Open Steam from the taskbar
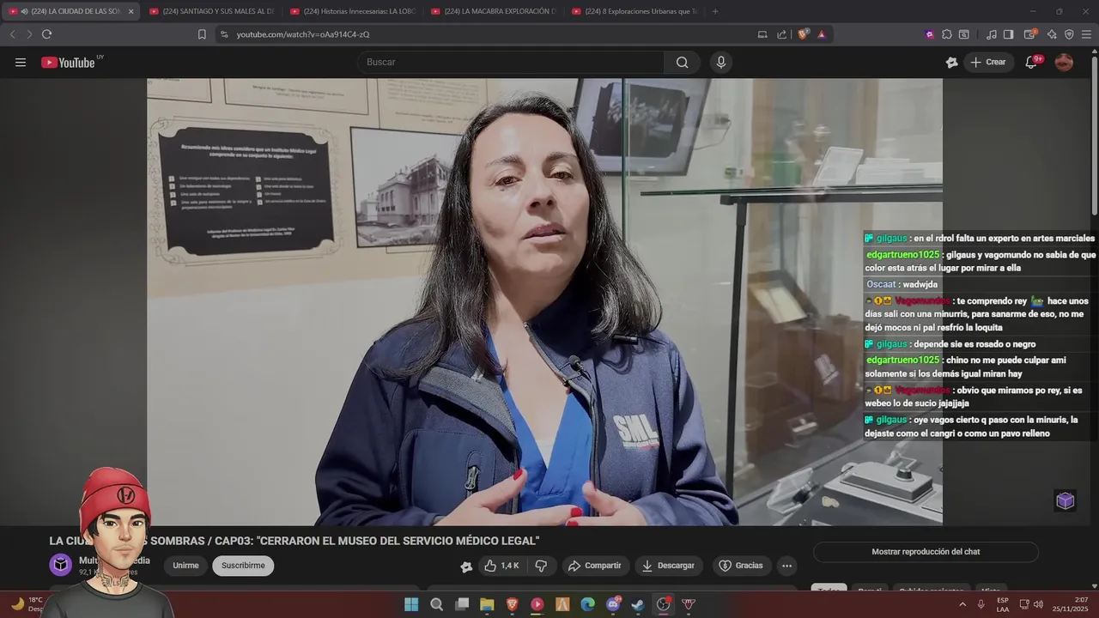 click(x=638, y=604)
